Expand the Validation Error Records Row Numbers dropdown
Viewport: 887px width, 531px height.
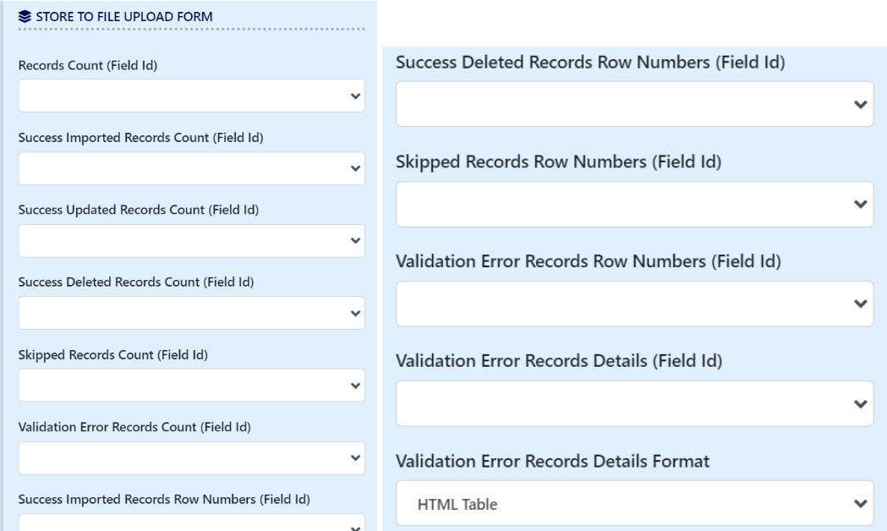(x=634, y=304)
